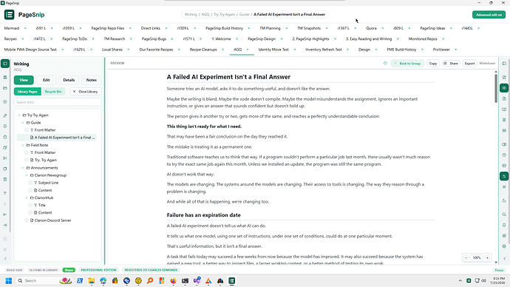This screenshot has height=287, width=510.
Task: Switch to the Recycle Bin tab
Action: [x=53, y=92]
